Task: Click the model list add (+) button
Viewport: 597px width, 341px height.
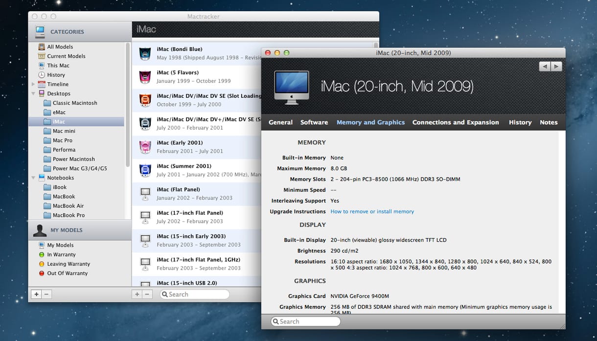Action: pos(137,294)
